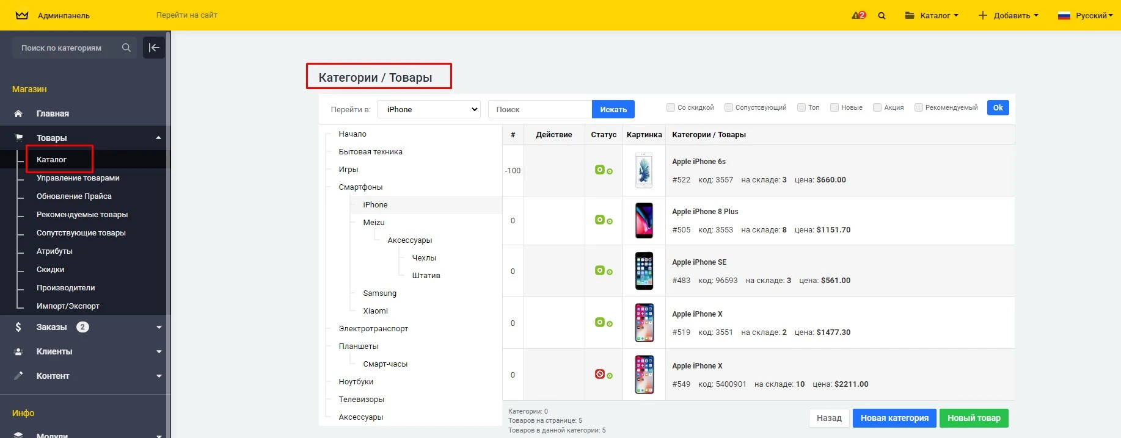Viewport: 1121px width, 438px height.
Task: Click the magnifier icon in category search box
Action: tap(126, 48)
